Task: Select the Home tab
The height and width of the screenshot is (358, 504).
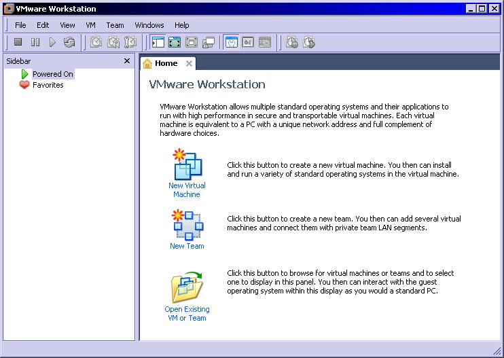Action: point(166,63)
